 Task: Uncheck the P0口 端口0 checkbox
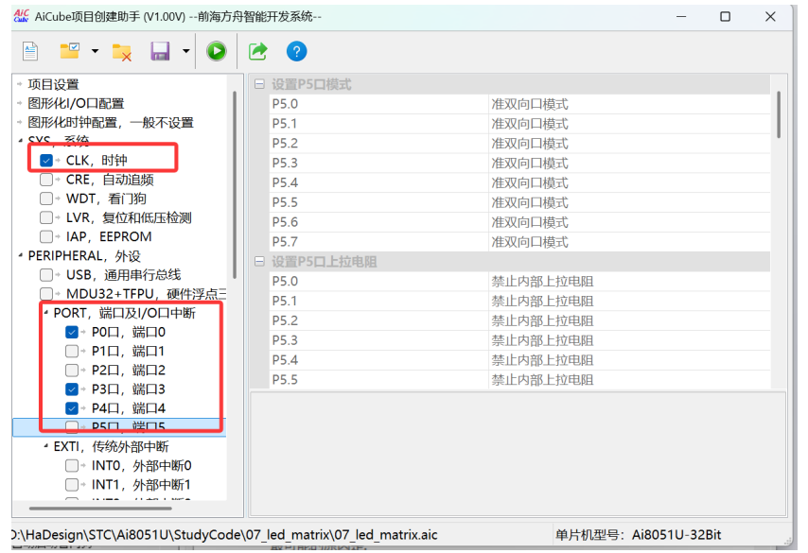(x=72, y=332)
